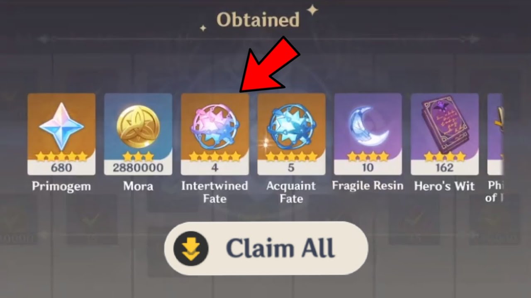Click the Primogem reward icon

pos(61,127)
